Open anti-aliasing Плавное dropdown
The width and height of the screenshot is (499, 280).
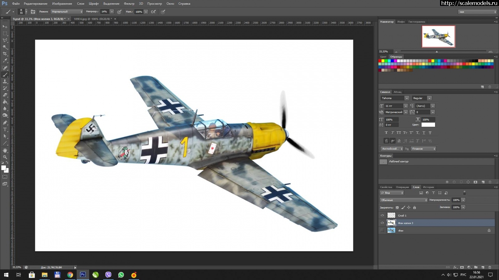pyautogui.click(x=423, y=149)
